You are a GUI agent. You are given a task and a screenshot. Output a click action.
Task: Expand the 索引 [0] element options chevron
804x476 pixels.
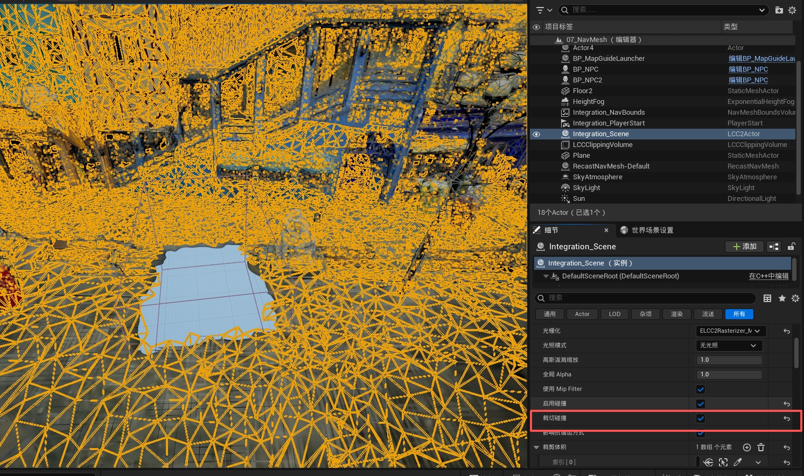tap(758, 462)
